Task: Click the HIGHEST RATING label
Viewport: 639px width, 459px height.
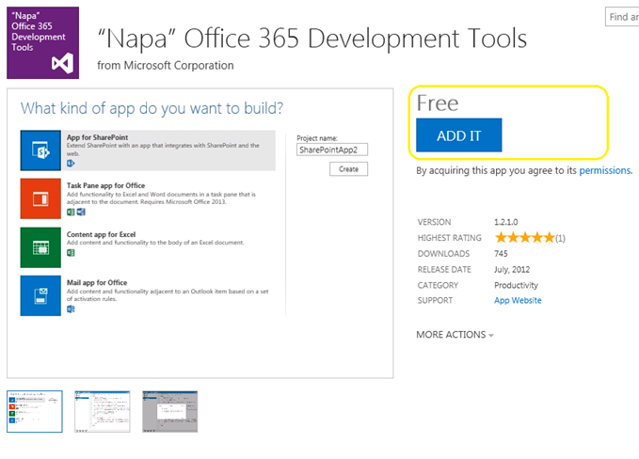Action: [449, 238]
